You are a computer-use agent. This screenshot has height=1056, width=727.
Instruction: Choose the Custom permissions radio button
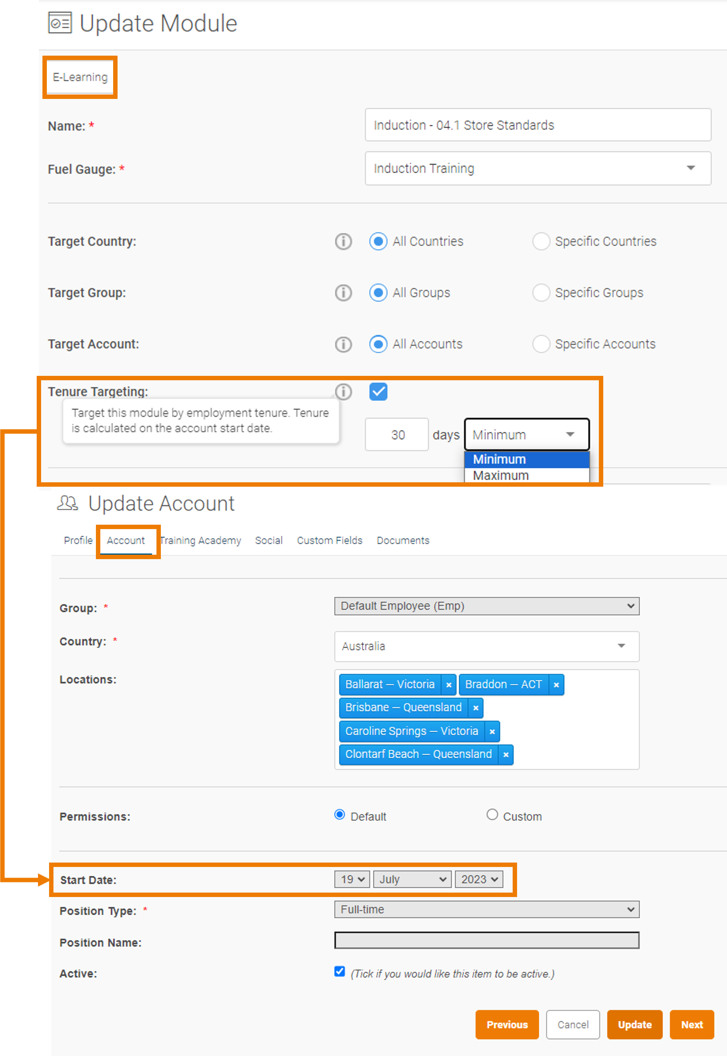492,815
